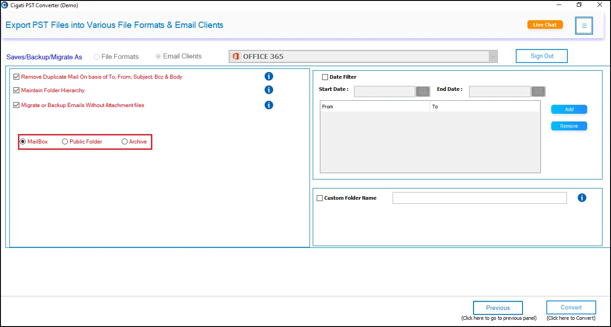Expand the OFFICE 365 dropdown arrow

(x=493, y=56)
